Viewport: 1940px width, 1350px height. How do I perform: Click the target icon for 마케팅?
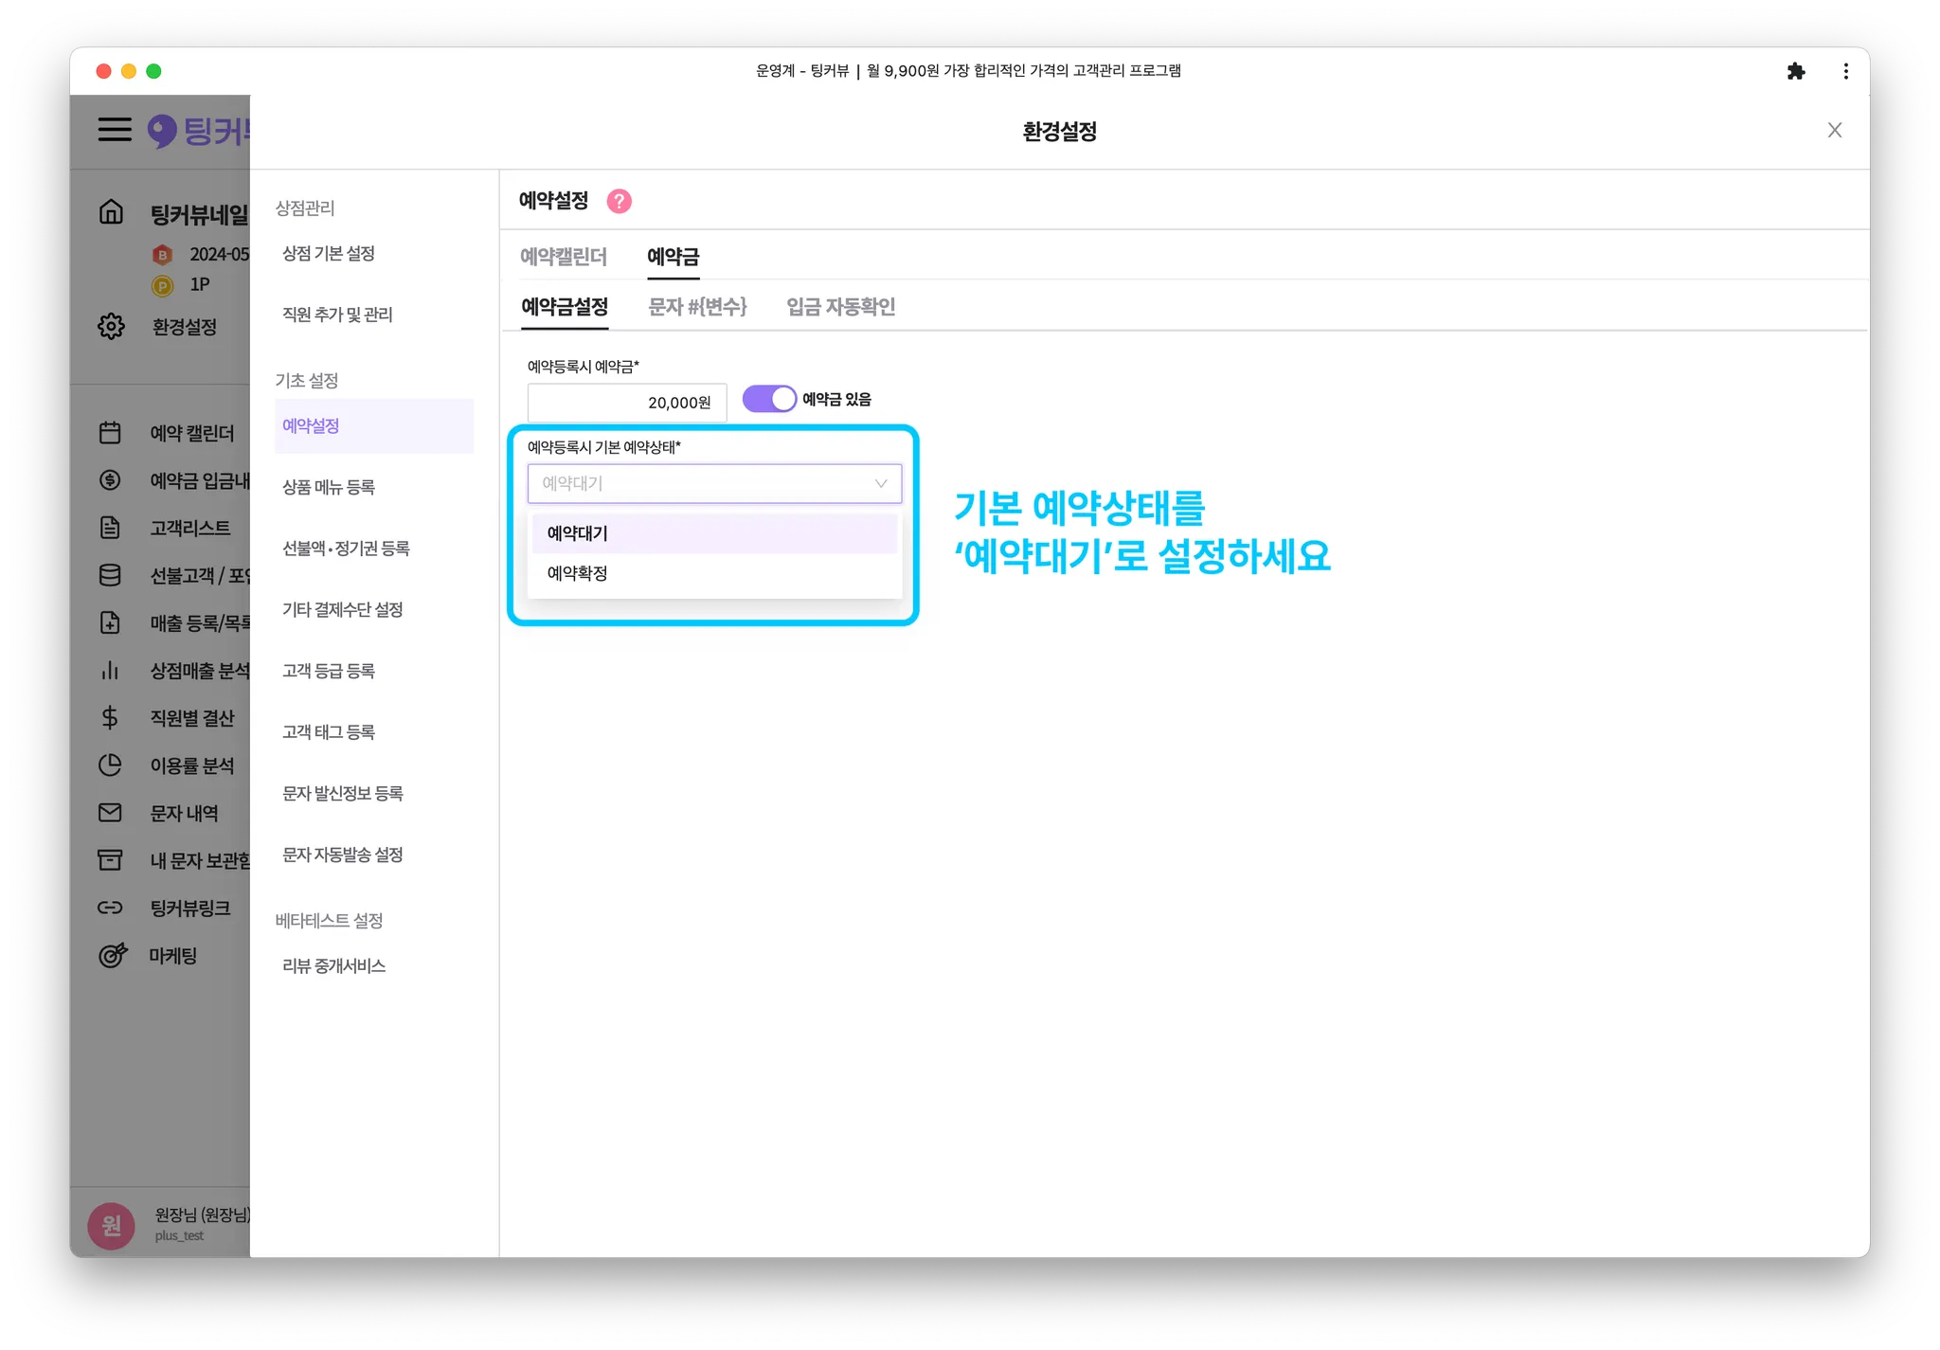112,955
